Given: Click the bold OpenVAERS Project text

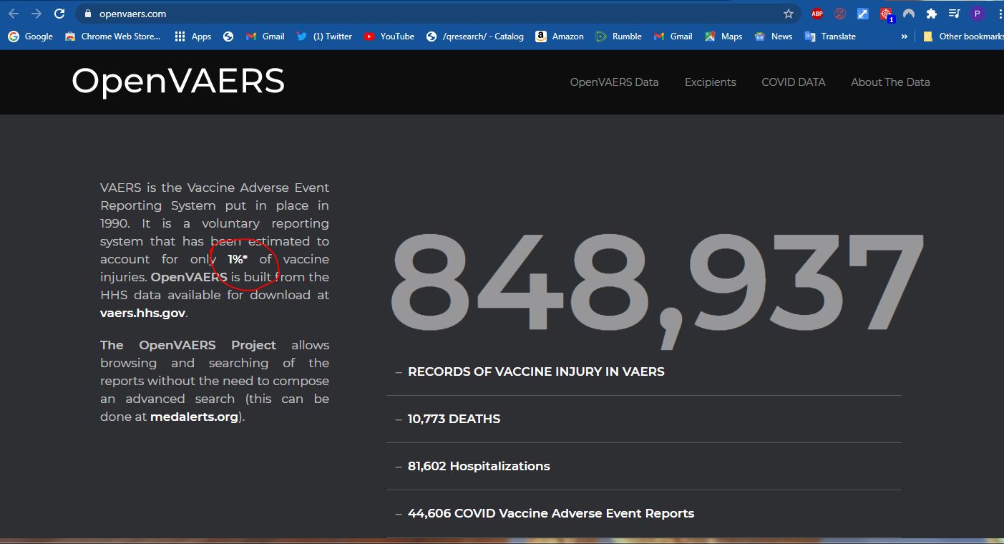Looking at the screenshot, I should pos(188,345).
